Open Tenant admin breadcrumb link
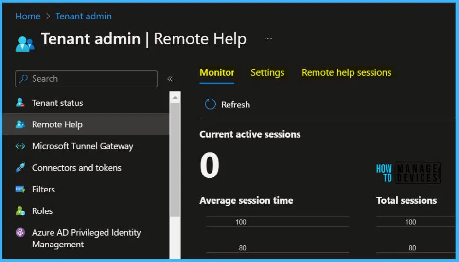The image size is (459, 262). pos(84,16)
